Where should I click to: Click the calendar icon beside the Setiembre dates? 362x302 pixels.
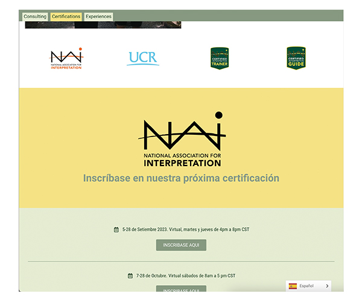click(x=116, y=230)
